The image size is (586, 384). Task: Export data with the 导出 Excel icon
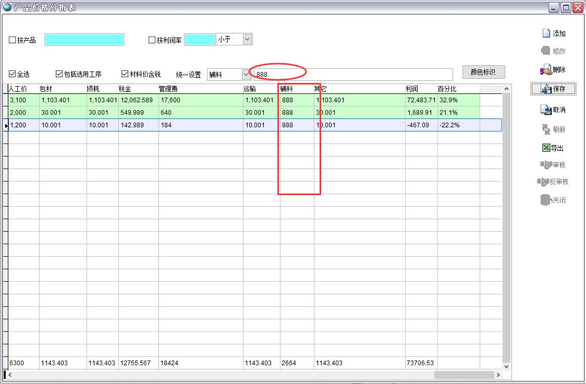(553, 148)
